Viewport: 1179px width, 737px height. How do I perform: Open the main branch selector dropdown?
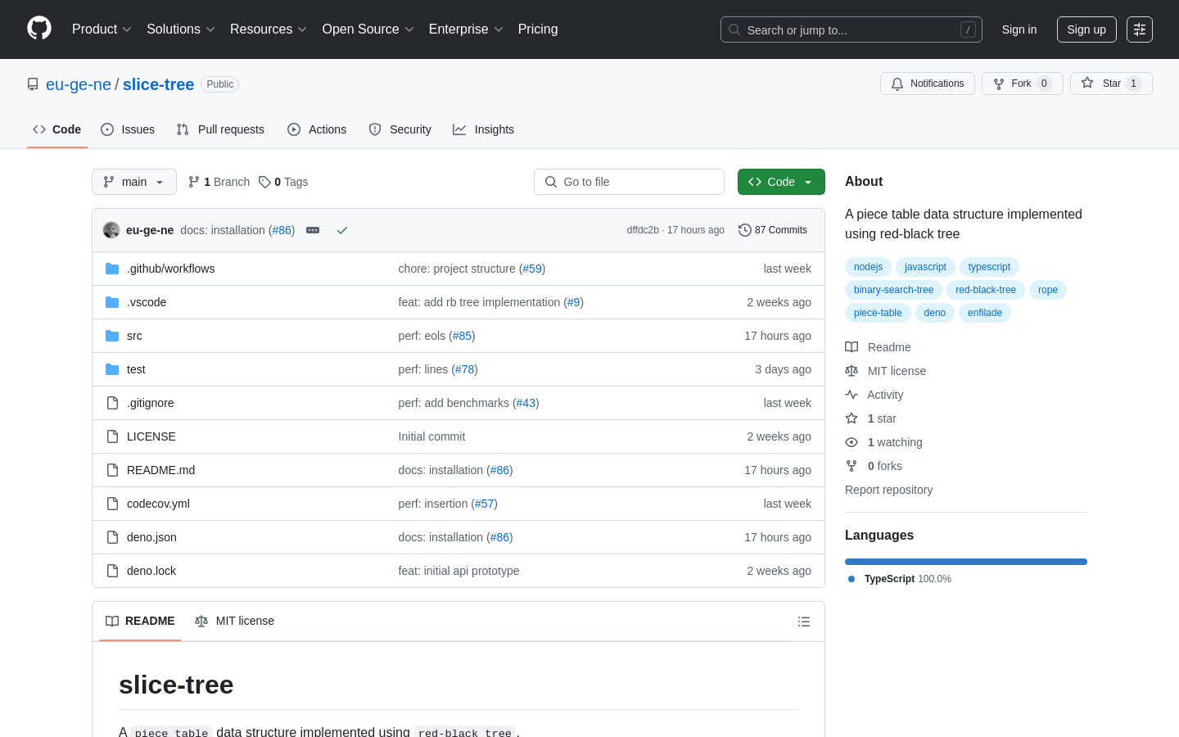(x=134, y=182)
